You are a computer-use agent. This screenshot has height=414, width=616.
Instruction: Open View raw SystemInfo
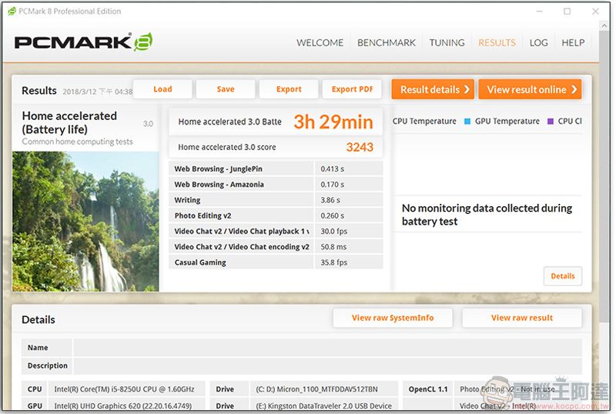tap(393, 318)
